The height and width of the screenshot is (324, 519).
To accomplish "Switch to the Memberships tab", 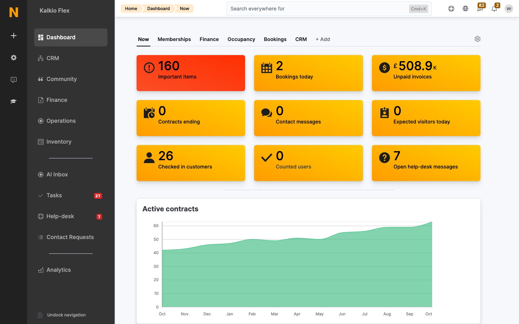I will pyautogui.click(x=174, y=39).
